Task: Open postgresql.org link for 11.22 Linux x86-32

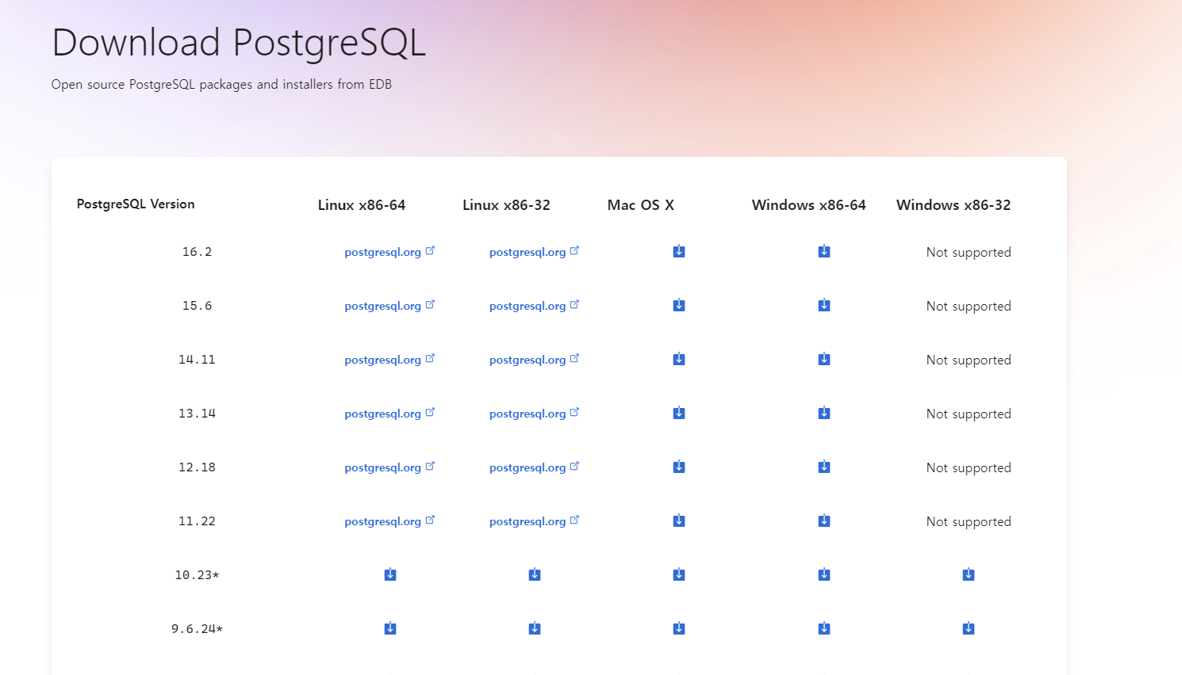Action: tap(535, 521)
